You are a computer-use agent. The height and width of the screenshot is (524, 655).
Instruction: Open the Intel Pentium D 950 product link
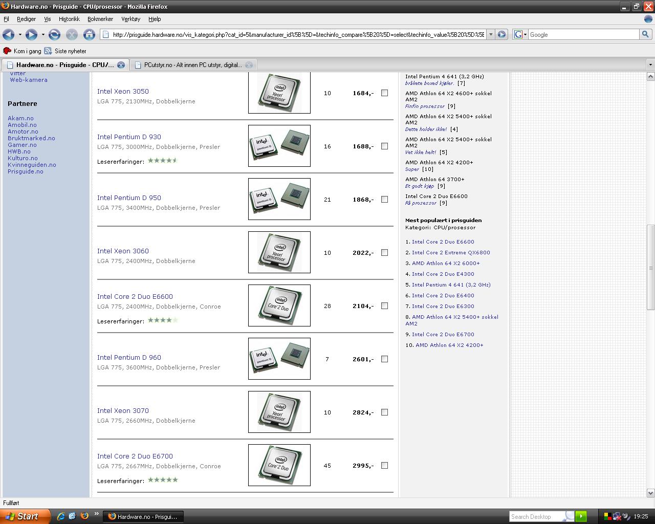coord(129,198)
